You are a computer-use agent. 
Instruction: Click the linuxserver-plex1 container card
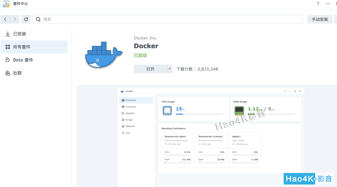(x=178, y=150)
